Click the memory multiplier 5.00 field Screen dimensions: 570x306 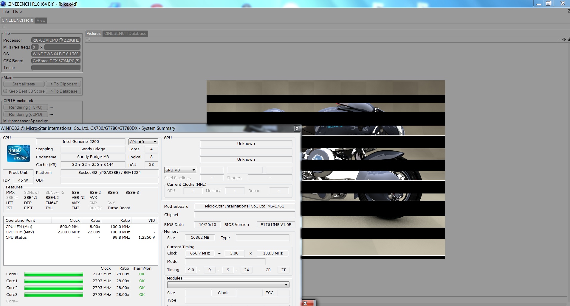tap(234, 253)
